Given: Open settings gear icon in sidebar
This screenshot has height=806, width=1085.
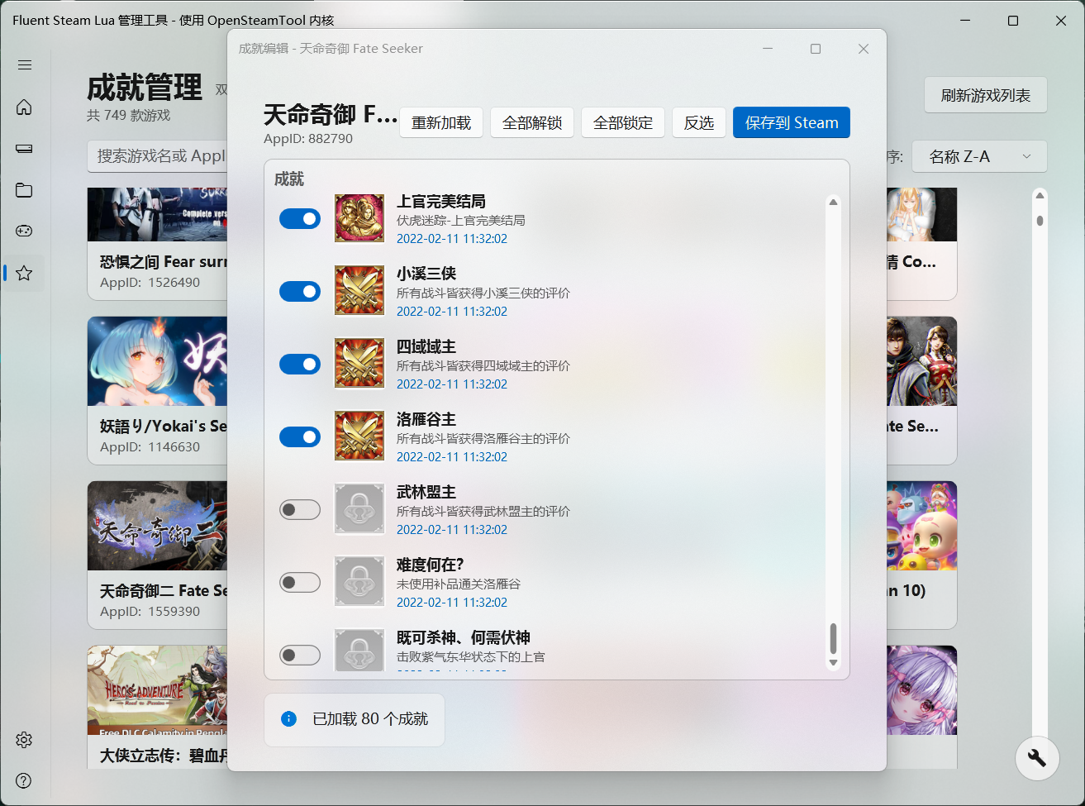Looking at the screenshot, I should point(25,740).
